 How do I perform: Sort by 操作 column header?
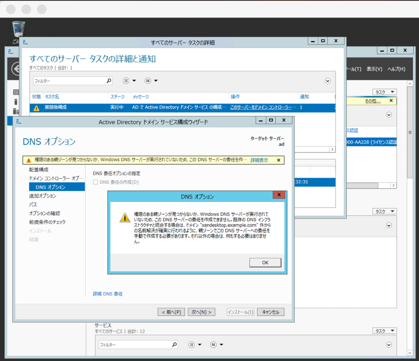[235, 97]
